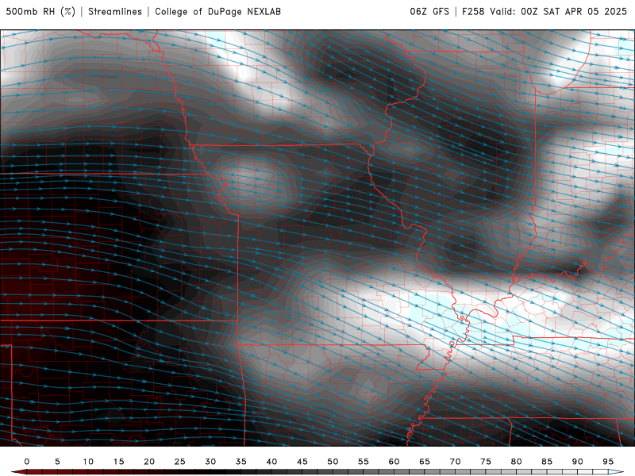The height and width of the screenshot is (476, 635).
Task: Click the '5' color scale label
Action: (x=57, y=462)
